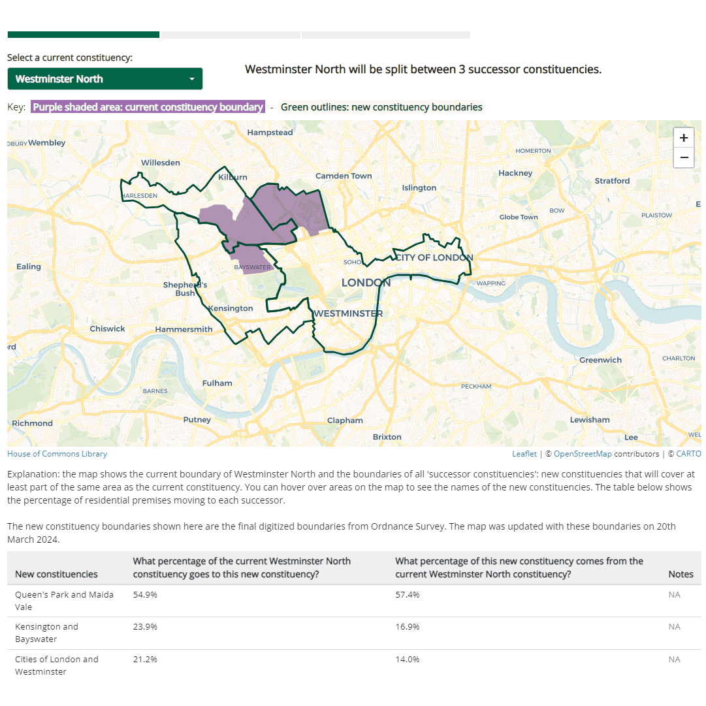
Task: Click the Notes column header
Action: (x=681, y=574)
